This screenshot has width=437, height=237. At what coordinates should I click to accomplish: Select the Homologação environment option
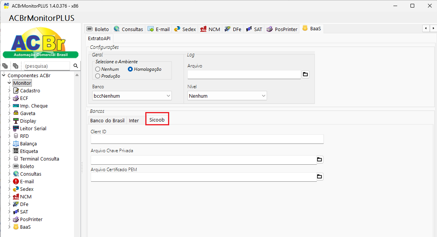(x=130, y=69)
